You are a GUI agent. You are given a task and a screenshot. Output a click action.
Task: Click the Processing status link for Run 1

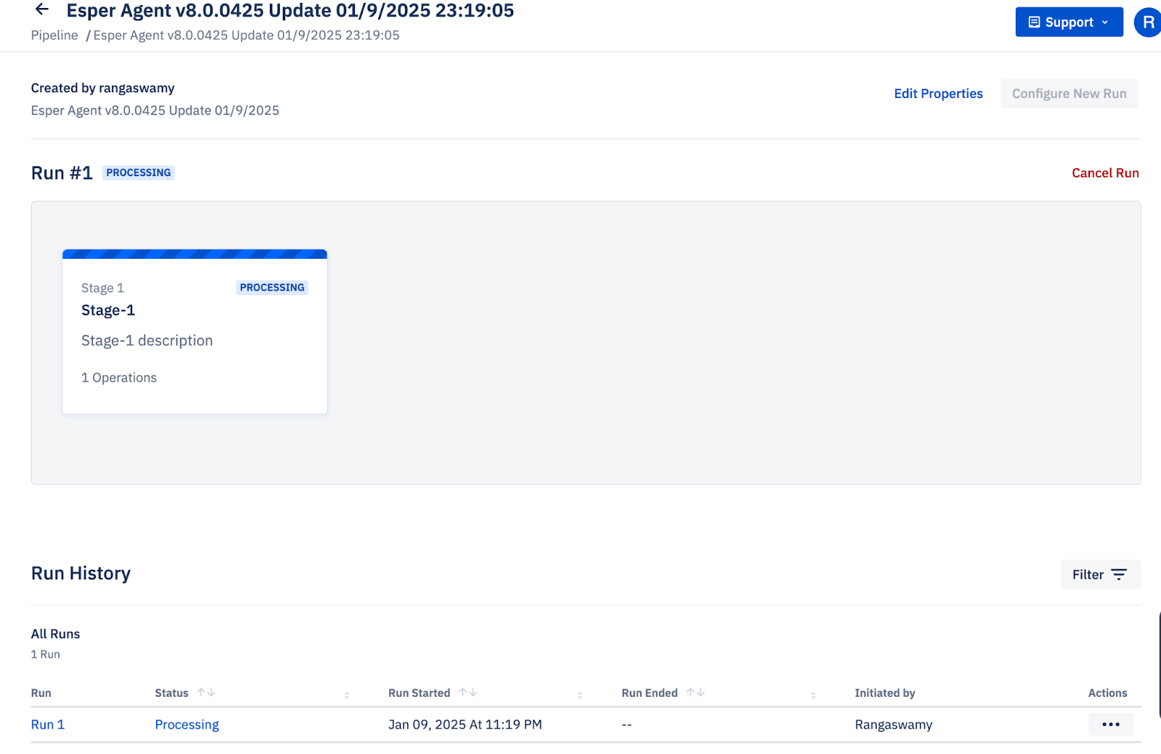(186, 724)
